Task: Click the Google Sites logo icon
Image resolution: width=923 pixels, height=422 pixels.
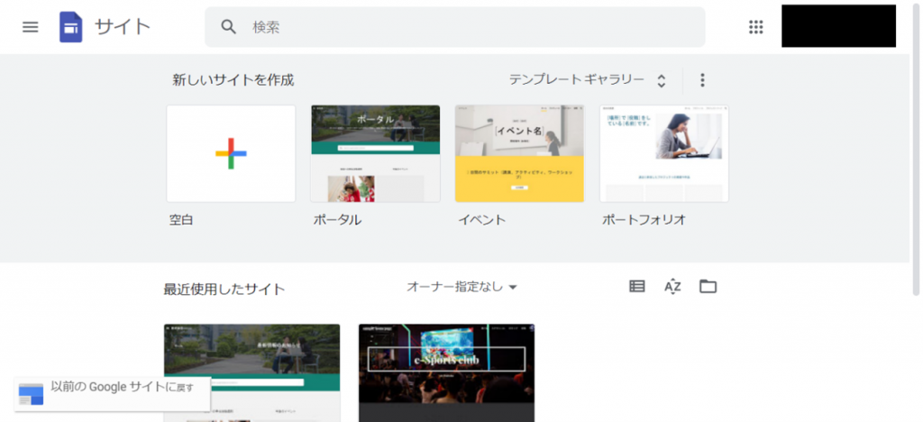Action: click(70, 27)
